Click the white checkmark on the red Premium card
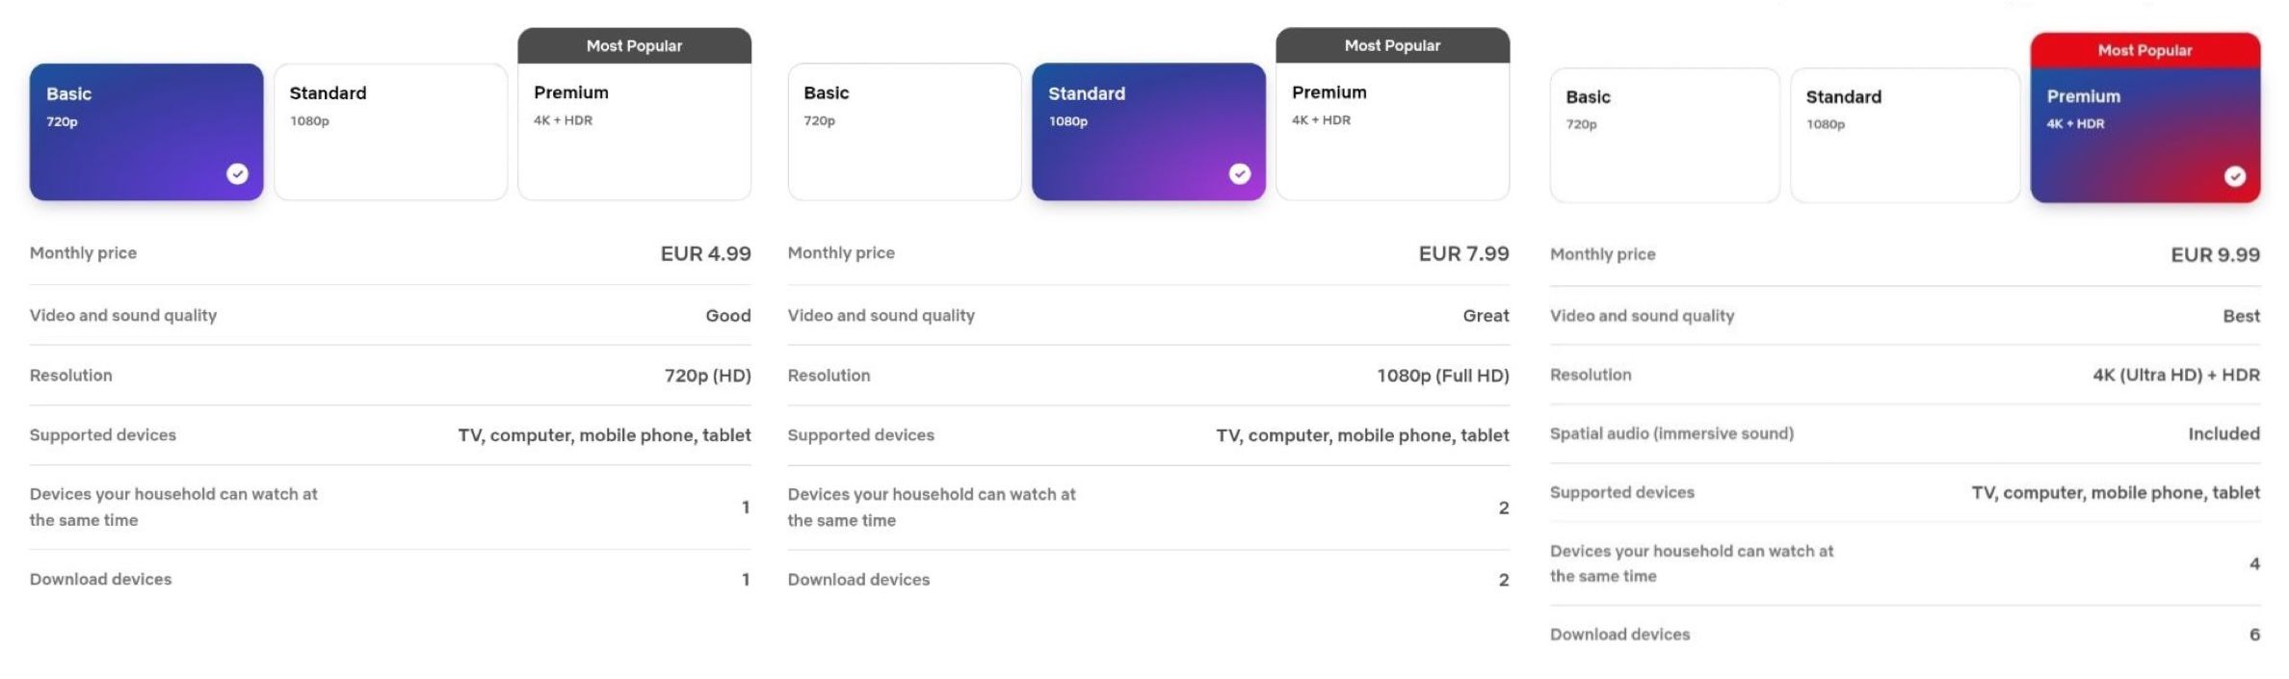This screenshot has width=2289, height=679. 2235,176
